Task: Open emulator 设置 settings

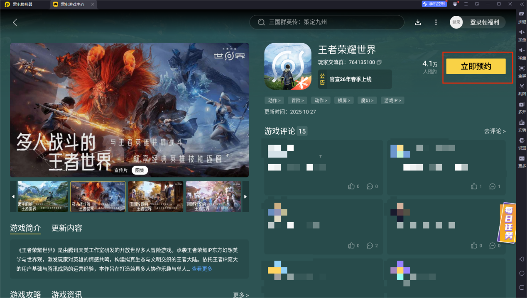Action: (x=522, y=143)
